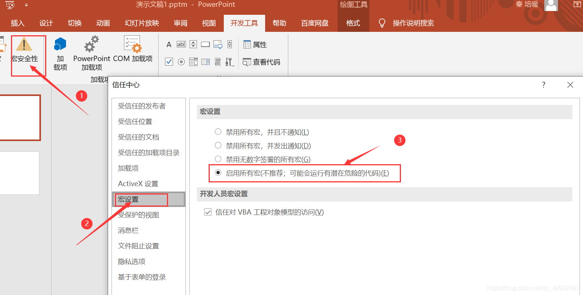Select 基于表单的登录 category

tap(148, 277)
